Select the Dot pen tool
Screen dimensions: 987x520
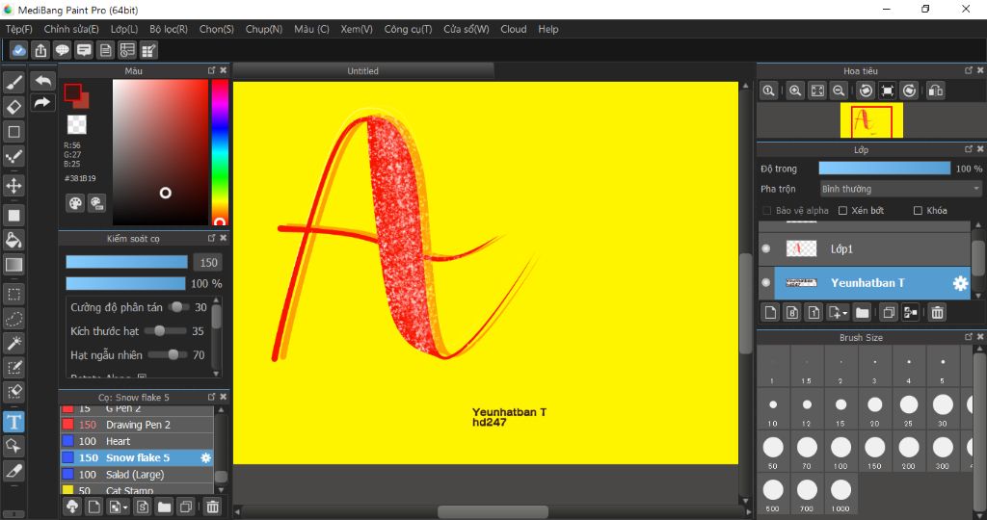click(13, 157)
